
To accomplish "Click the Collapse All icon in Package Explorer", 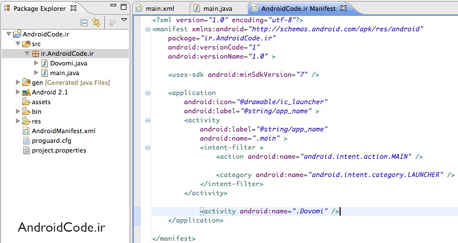I will [84, 23].
